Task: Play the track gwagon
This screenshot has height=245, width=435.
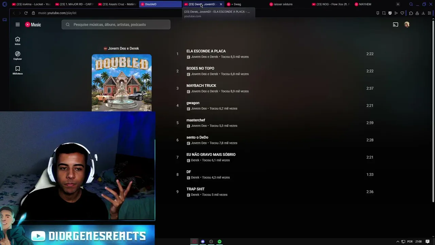Action: 193,103
